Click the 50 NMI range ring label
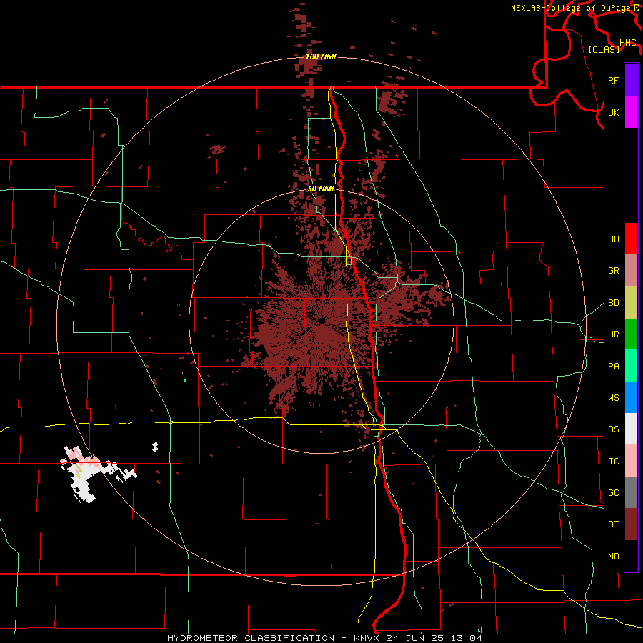Screen dimensions: 643x643 coord(321,189)
